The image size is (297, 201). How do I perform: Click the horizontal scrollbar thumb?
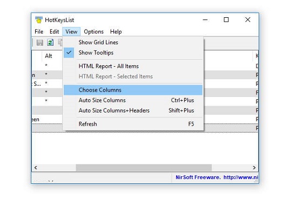(144, 168)
